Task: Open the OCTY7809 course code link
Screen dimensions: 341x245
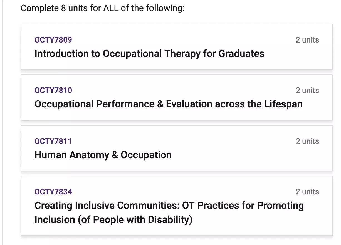Action: click(53, 40)
